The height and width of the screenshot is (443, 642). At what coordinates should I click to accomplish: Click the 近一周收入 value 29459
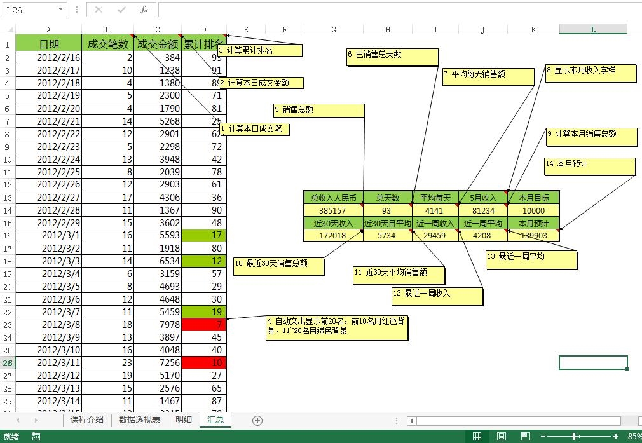click(435, 235)
